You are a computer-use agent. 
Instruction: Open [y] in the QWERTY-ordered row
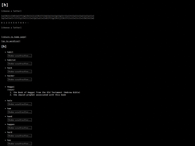pyautogui.click(x=21, y=18)
